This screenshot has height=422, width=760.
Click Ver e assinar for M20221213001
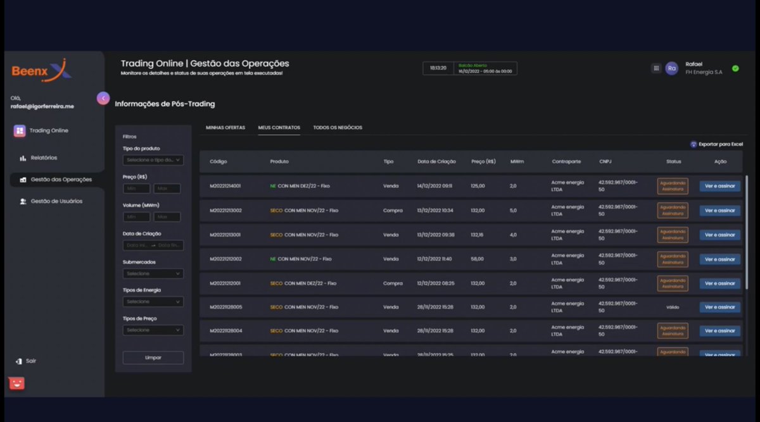pyautogui.click(x=720, y=235)
